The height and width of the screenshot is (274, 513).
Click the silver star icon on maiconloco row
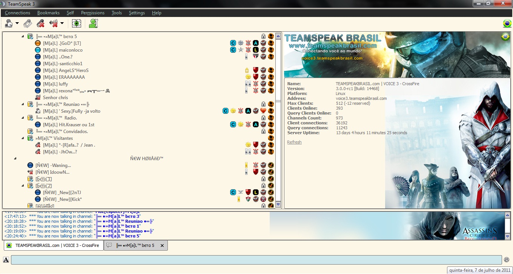pos(241,50)
